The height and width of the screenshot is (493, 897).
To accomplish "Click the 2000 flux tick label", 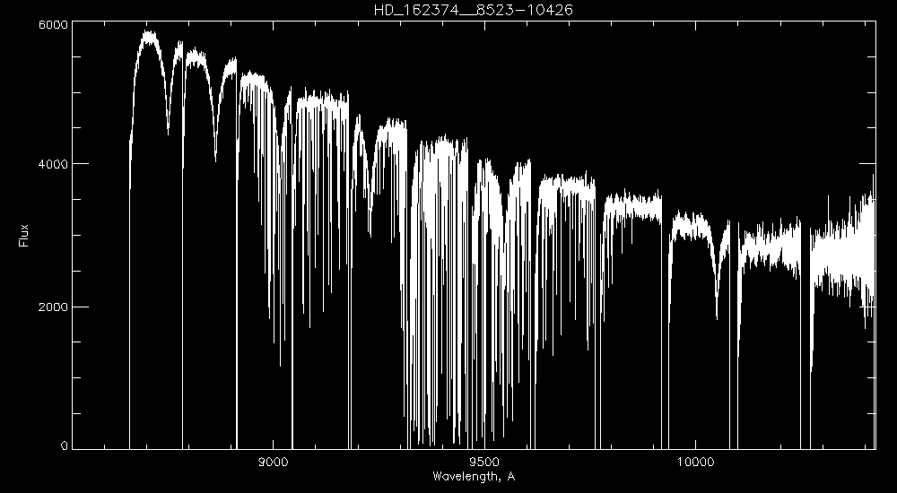I will click(x=53, y=307).
